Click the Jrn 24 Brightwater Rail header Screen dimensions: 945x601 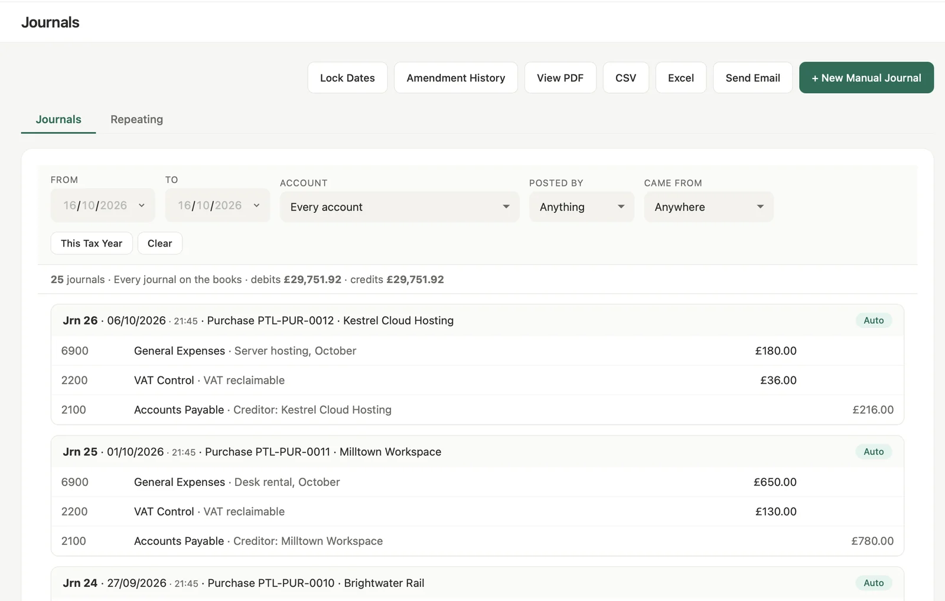point(477,583)
